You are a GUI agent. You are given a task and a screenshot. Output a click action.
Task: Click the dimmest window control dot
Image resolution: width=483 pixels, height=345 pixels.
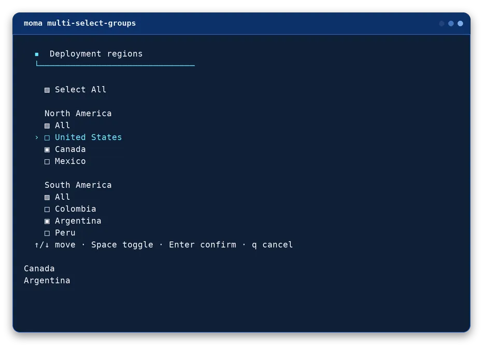442,23
